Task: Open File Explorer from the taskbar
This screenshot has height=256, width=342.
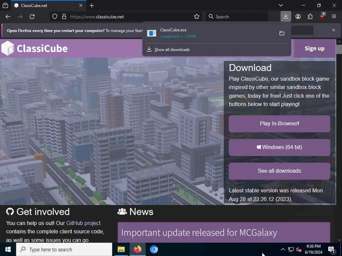Action: point(121,249)
